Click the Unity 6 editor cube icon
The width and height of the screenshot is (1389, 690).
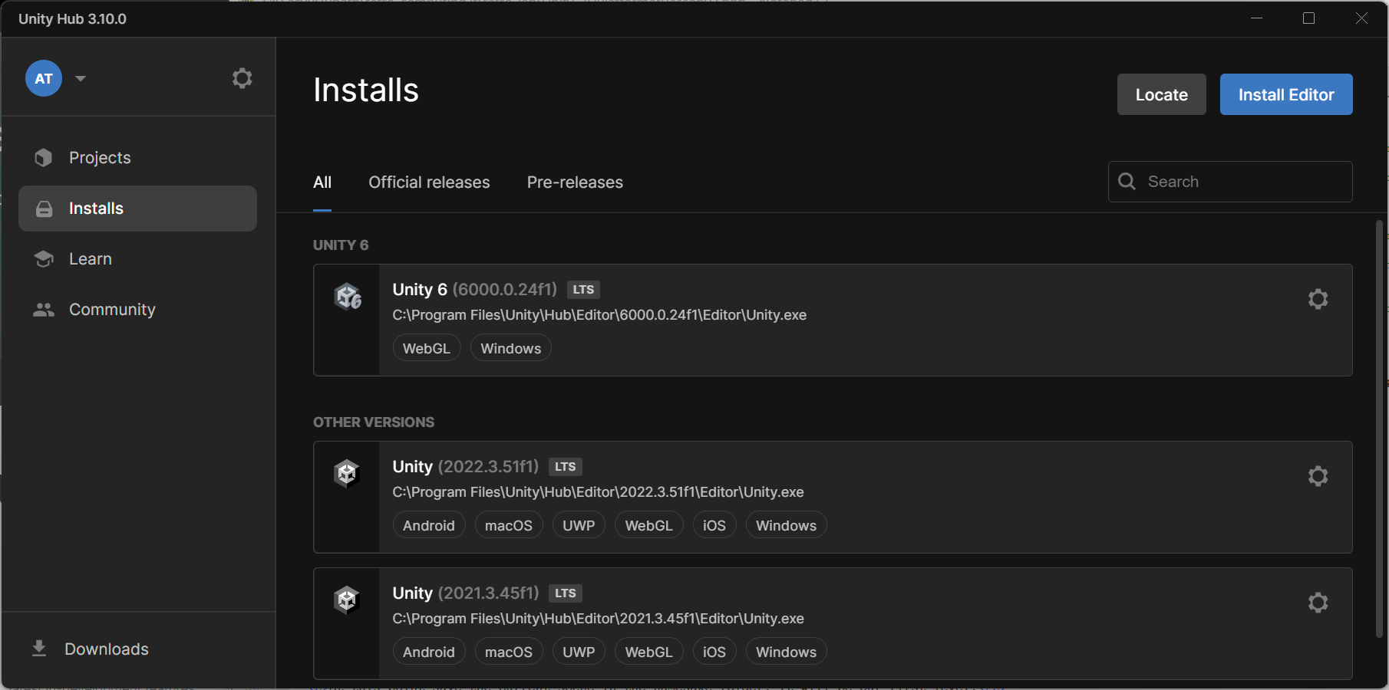point(348,297)
